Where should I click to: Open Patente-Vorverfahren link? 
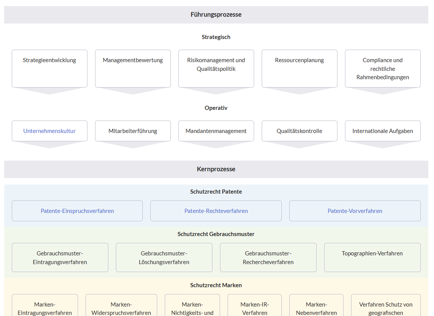[355, 211]
